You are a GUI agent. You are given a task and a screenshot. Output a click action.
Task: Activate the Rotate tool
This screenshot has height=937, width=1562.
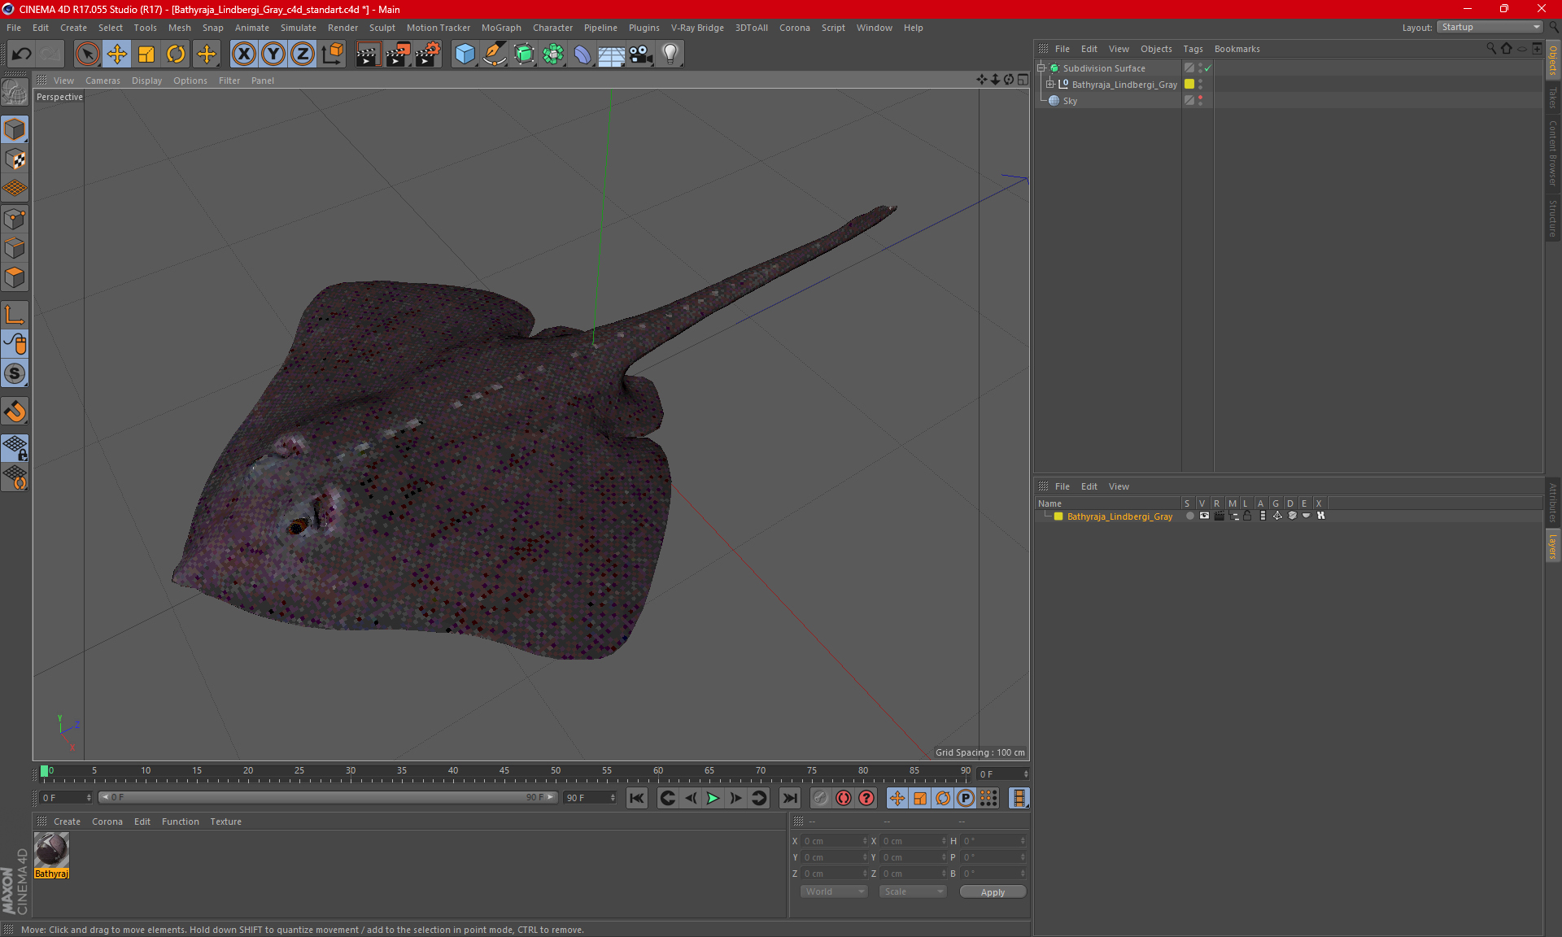click(176, 54)
